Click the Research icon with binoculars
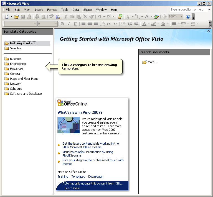 (58, 17)
